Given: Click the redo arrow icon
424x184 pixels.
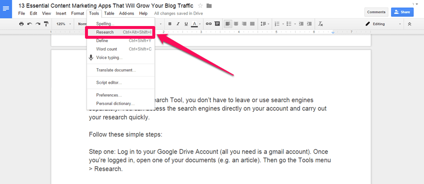Looking at the screenshot, I should pyautogui.click(x=38, y=24).
